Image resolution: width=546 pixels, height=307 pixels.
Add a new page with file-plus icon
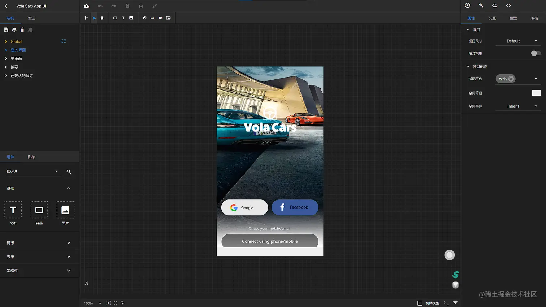point(6,30)
